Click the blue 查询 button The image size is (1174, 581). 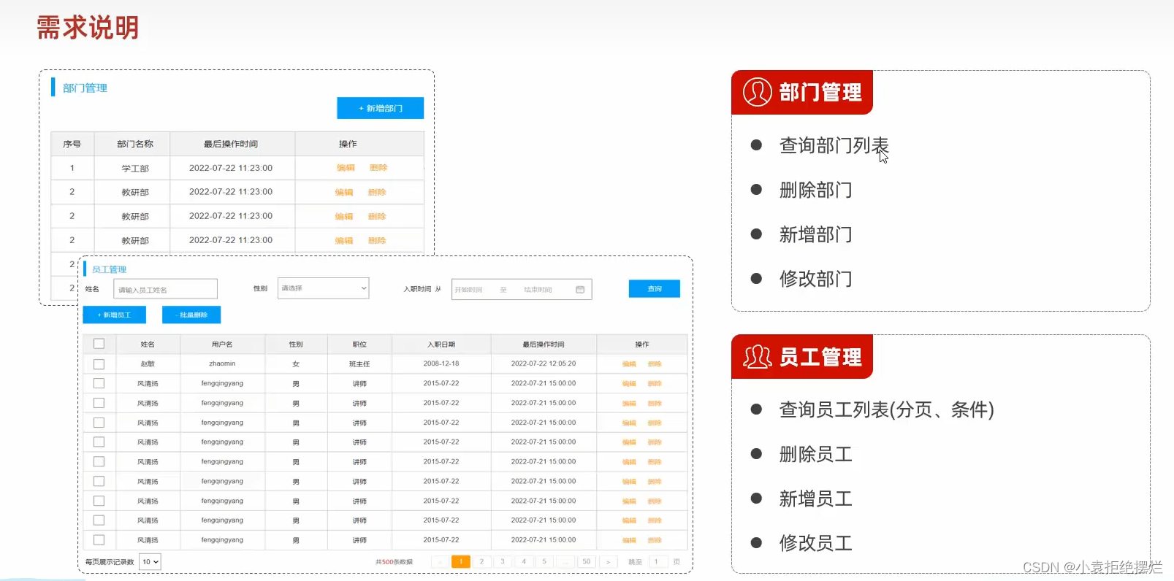pyautogui.click(x=655, y=289)
